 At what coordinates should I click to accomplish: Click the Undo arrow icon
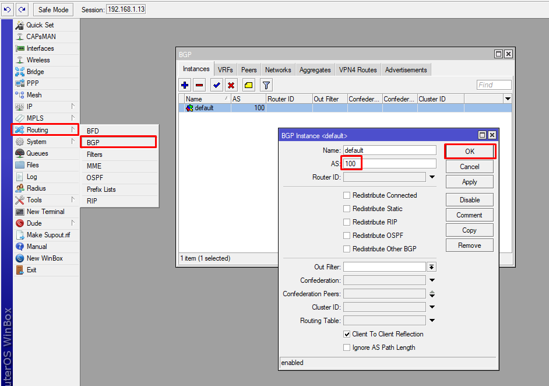click(x=8, y=9)
